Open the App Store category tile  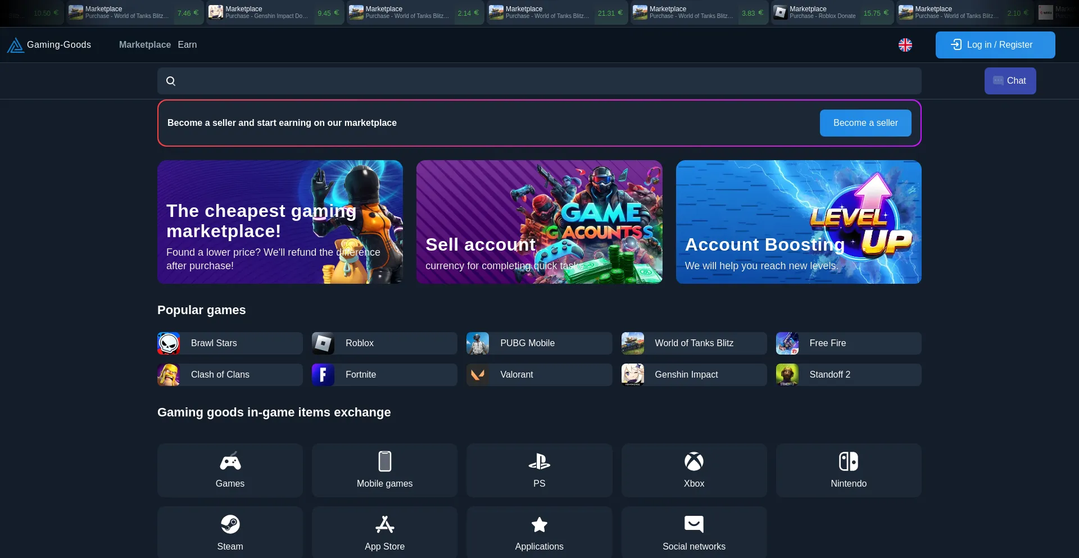pos(384,532)
